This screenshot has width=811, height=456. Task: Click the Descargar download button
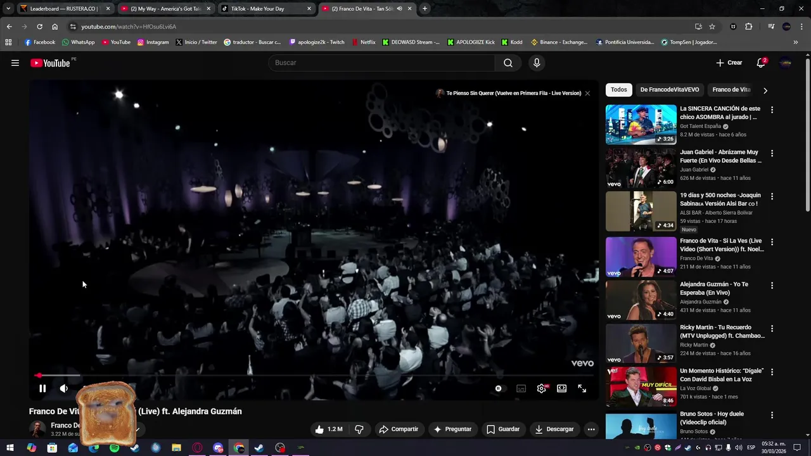pos(554,429)
